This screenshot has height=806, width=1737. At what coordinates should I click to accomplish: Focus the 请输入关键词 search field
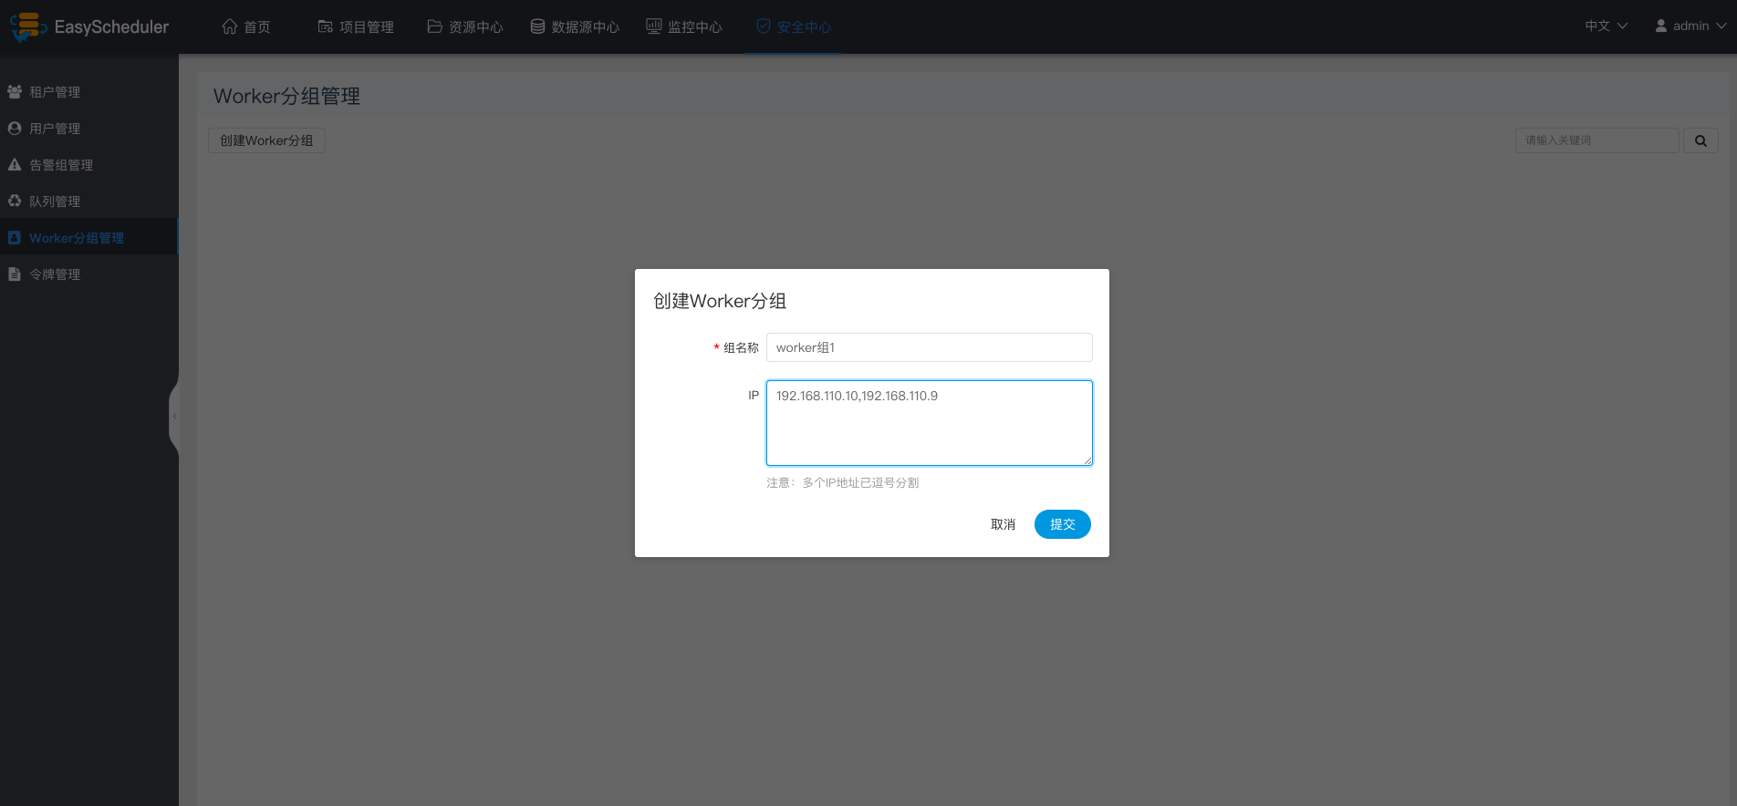click(1597, 140)
